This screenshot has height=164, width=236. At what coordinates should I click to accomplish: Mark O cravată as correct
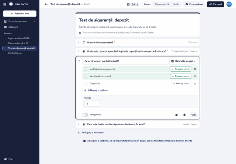point(181,83)
